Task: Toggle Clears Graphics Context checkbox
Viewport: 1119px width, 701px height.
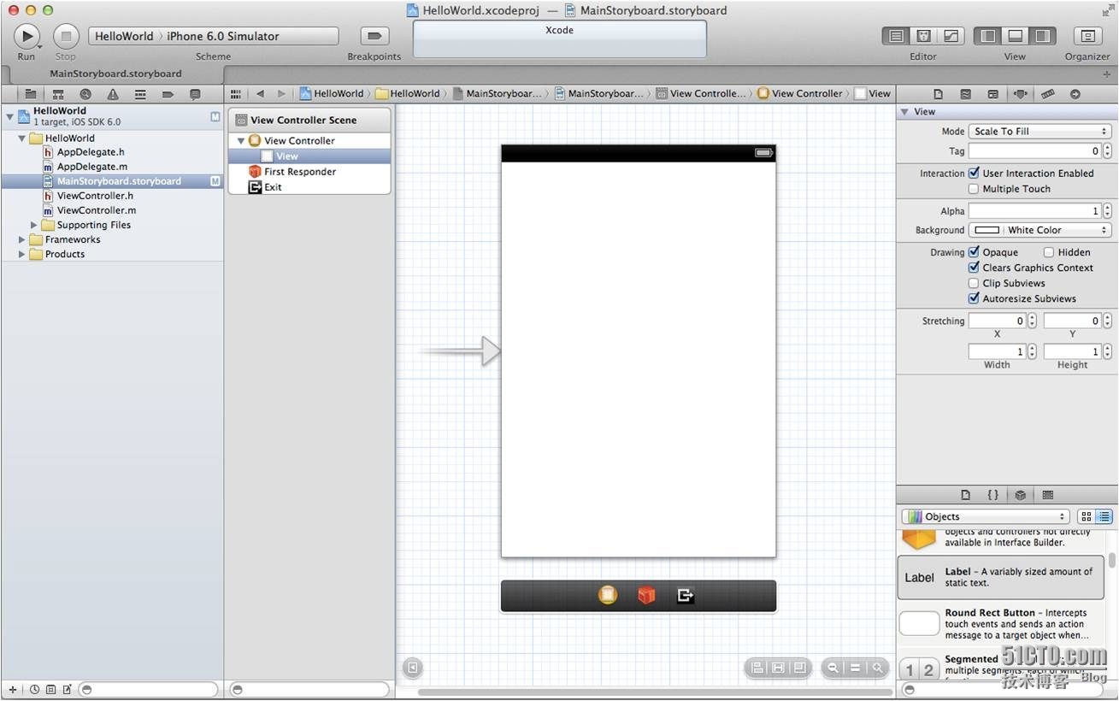Action: coord(974,268)
